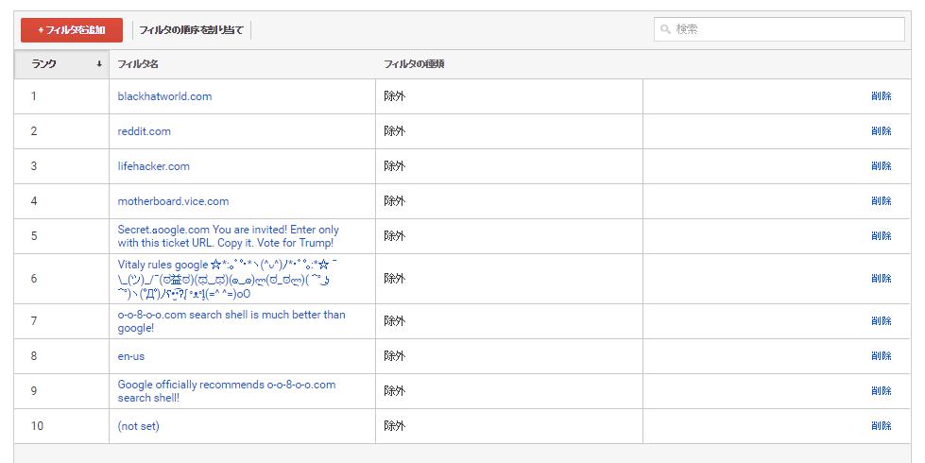Select 除外 type in lifehacker.com row
The image size is (925, 463).
pyautogui.click(x=394, y=166)
